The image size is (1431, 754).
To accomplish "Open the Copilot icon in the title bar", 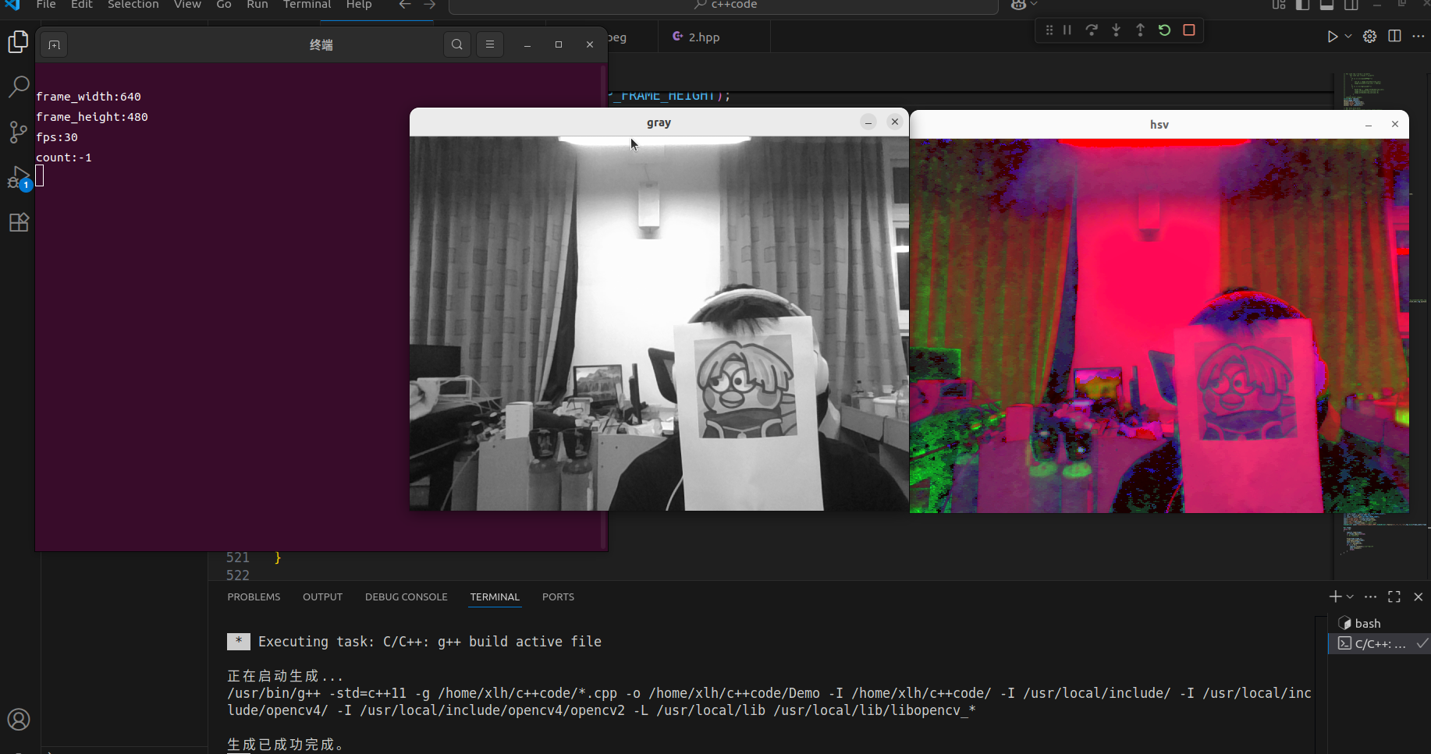I will tap(1018, 5).
